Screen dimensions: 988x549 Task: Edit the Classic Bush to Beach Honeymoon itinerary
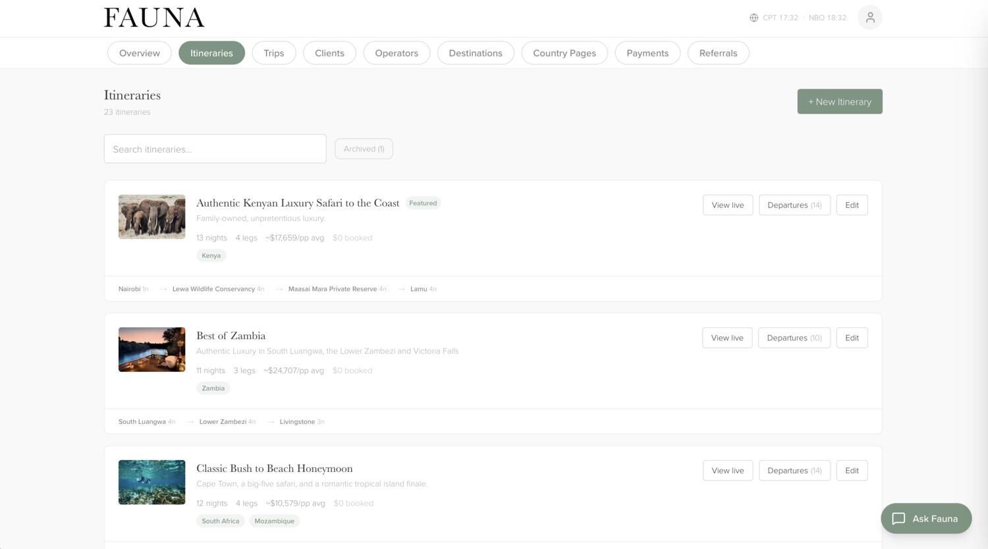pyautogui.click(x=852, y=471)
